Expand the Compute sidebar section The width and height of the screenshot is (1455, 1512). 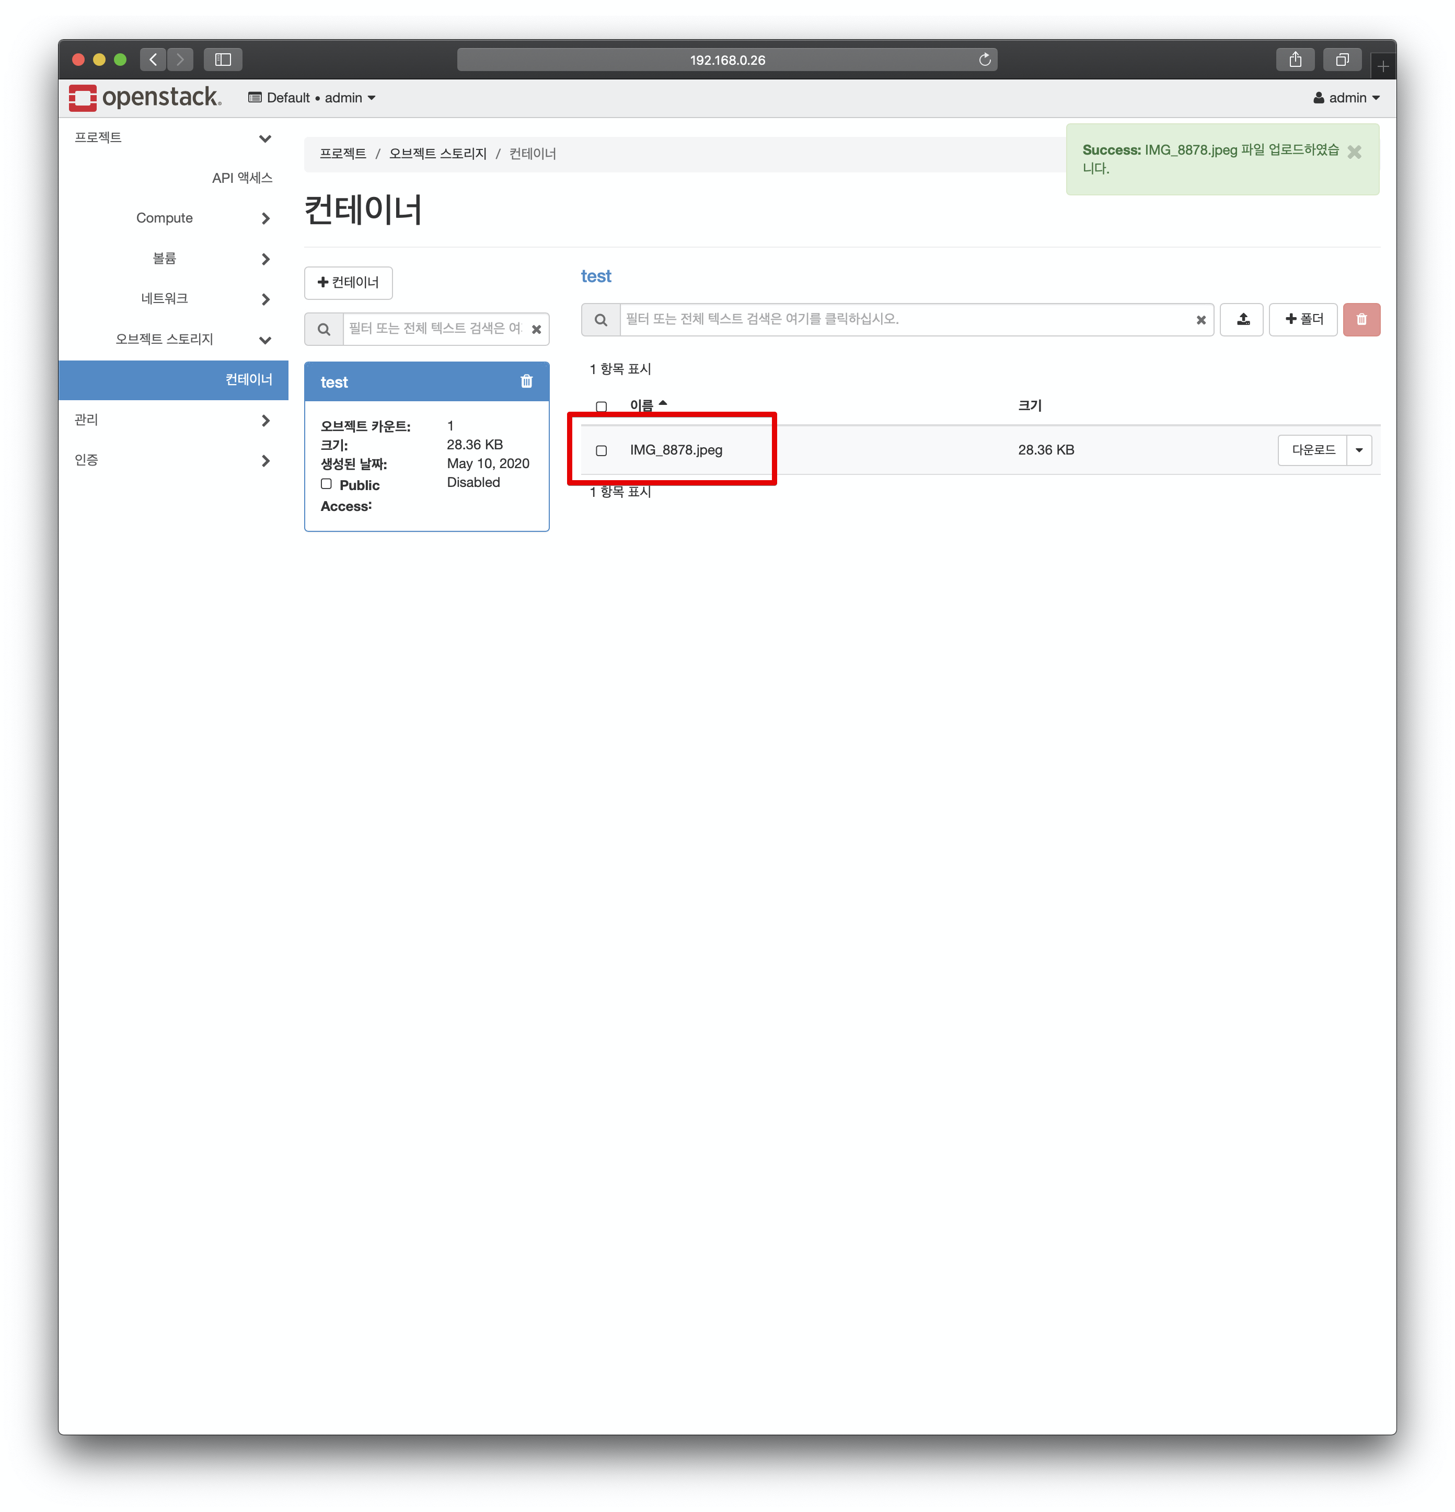[164, 218]
